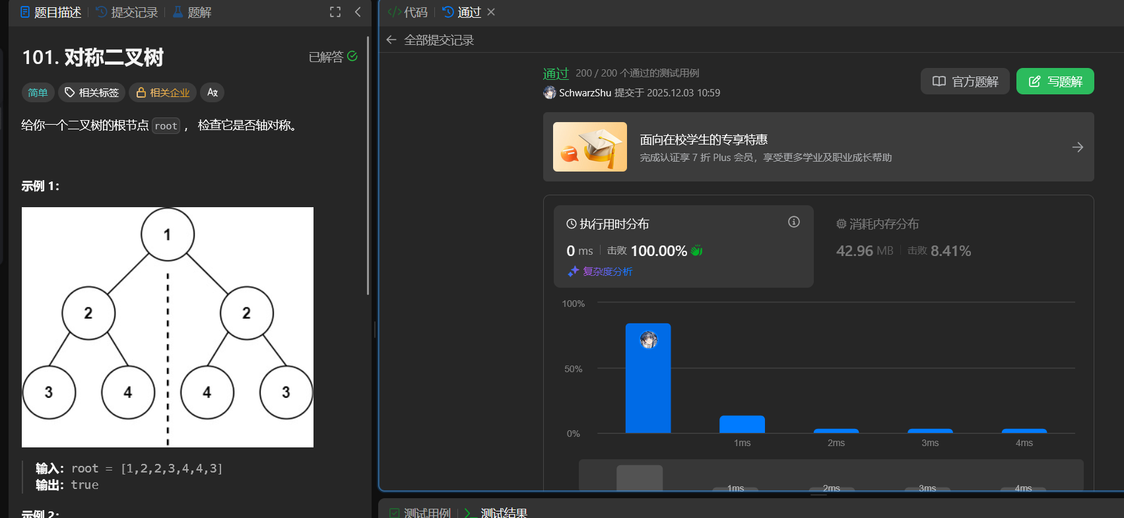
Task: Click the gray range handle below chart
Action: (x=639, y=478)
